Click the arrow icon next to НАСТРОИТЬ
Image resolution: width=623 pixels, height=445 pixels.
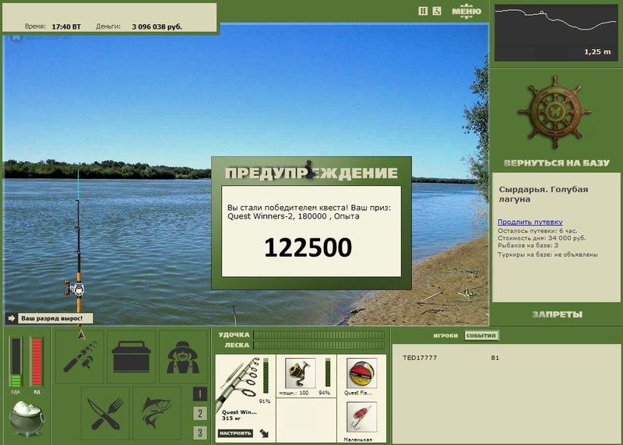[x=264, y=433]
